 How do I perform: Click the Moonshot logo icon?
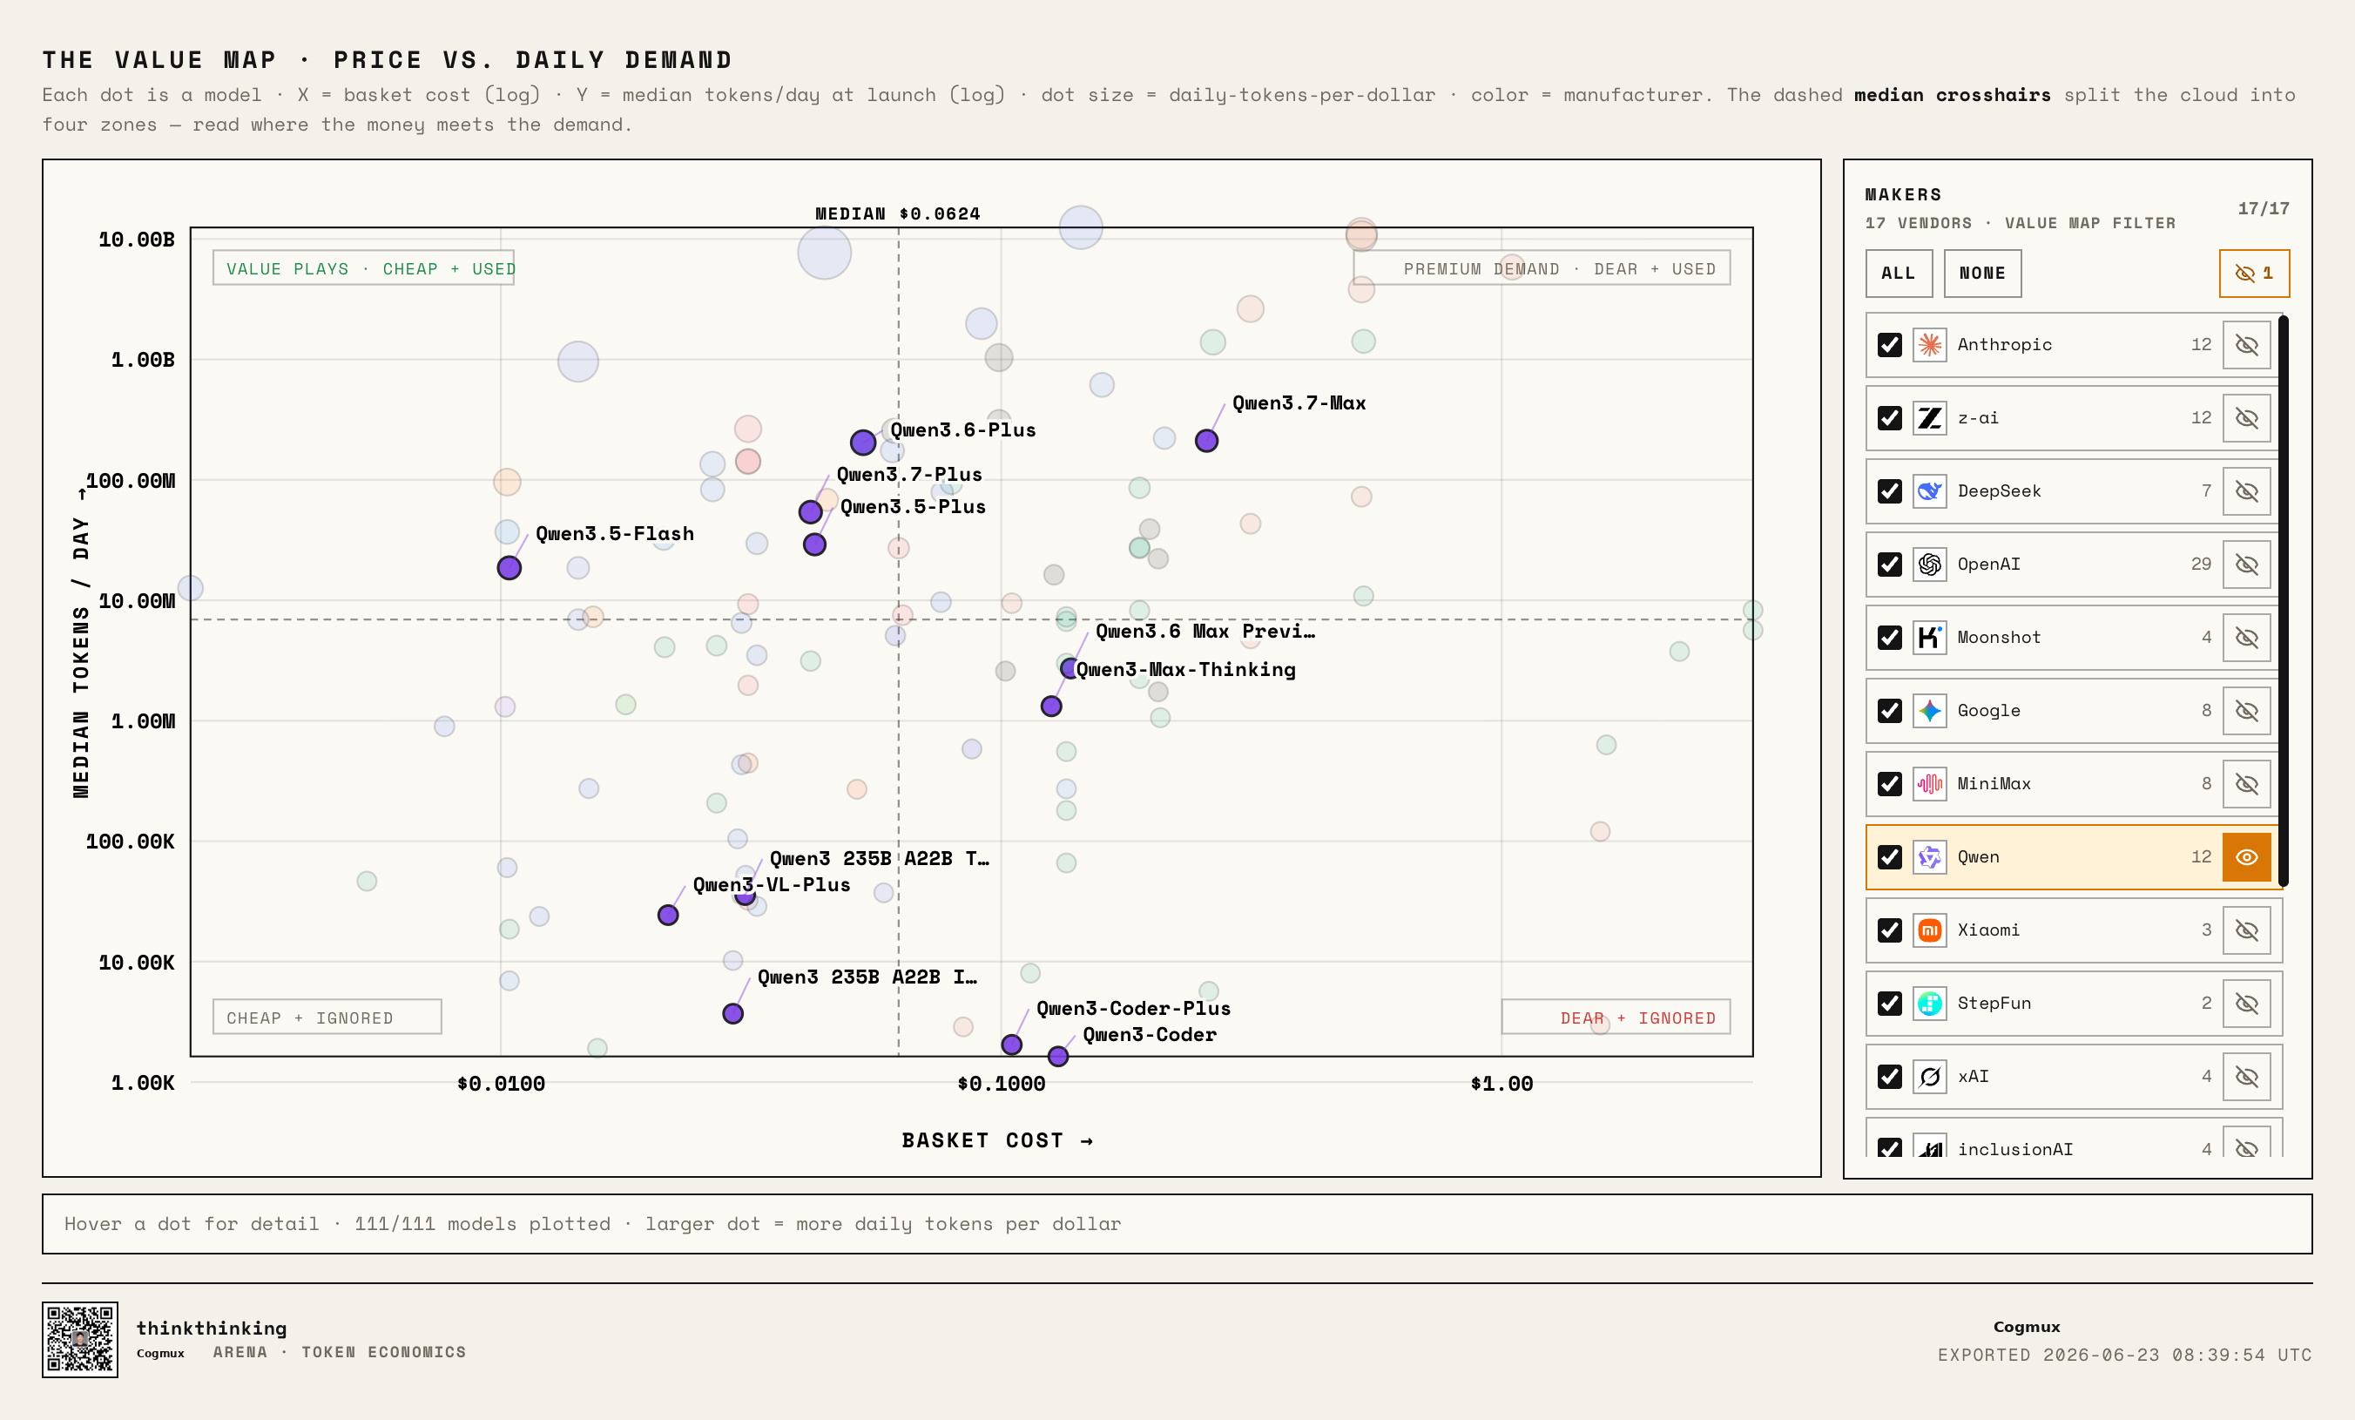tap(1930, 638)
